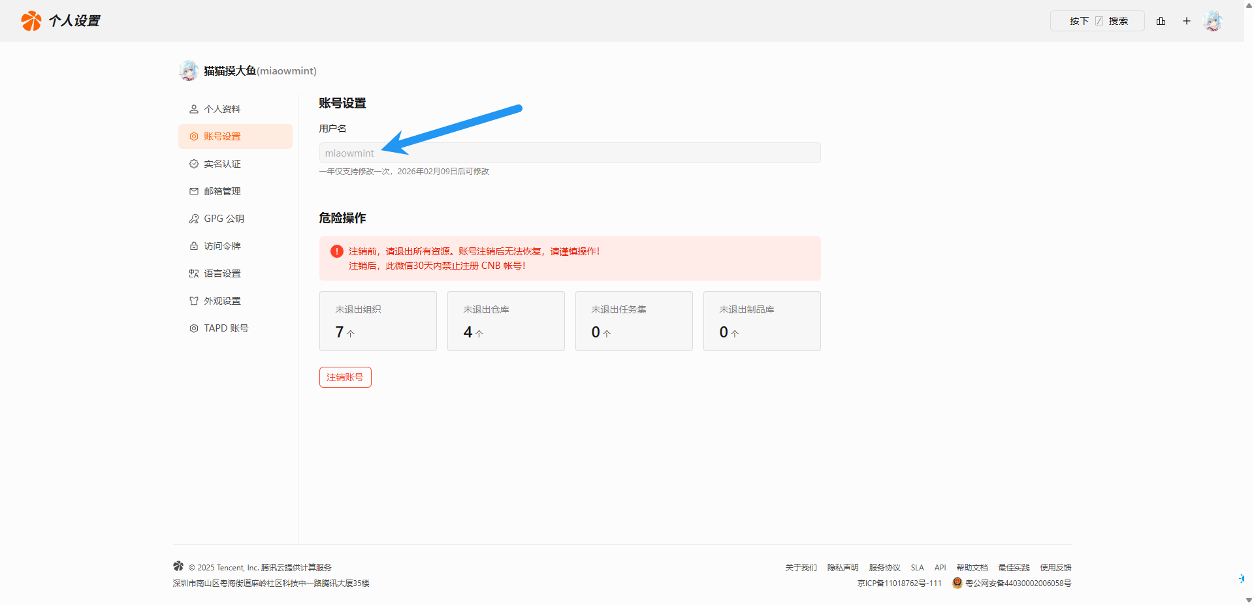Click the 注销账号 button

tap(345, 377)
